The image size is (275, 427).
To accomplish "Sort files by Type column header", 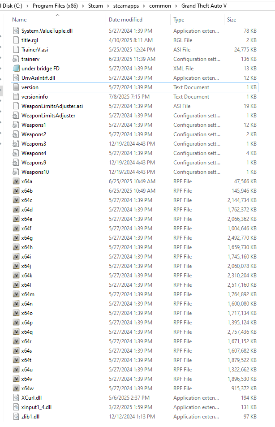I will click(179, 20).
